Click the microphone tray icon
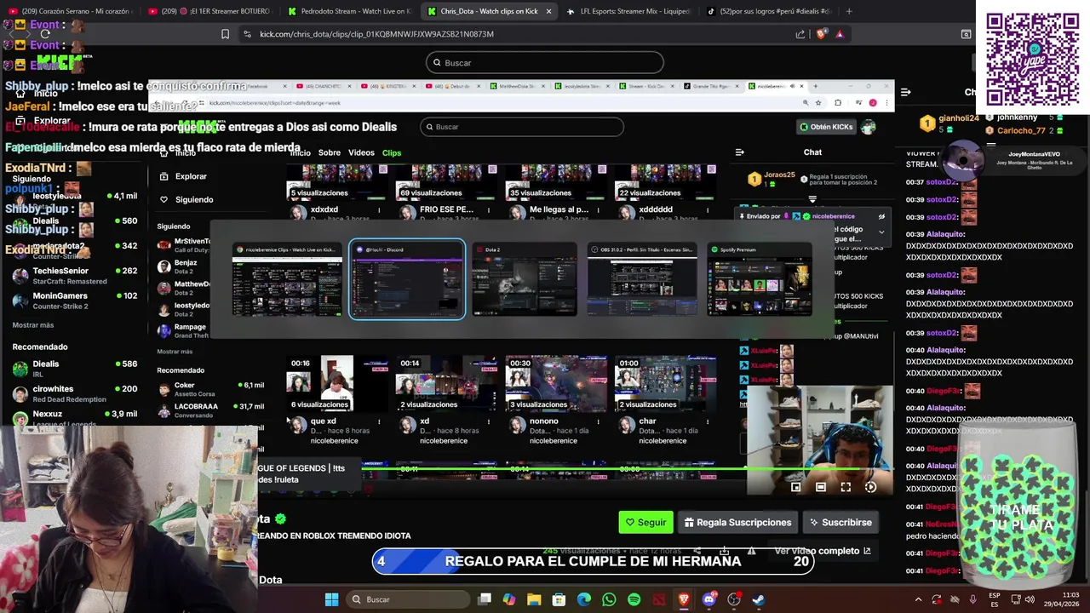Image resolution: width=1090 pixels, height=613 pixels. pos(972,599)
